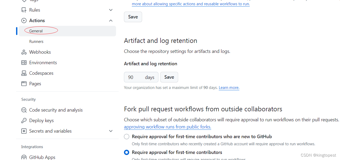Image resolution: width=340 pixels, height=160 pixels.
Task: Expand the Rules section chevron
Action: click(x=111, y=10)
